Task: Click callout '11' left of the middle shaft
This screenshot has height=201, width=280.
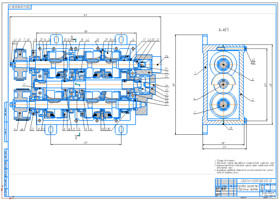Action: coord(24,85)
